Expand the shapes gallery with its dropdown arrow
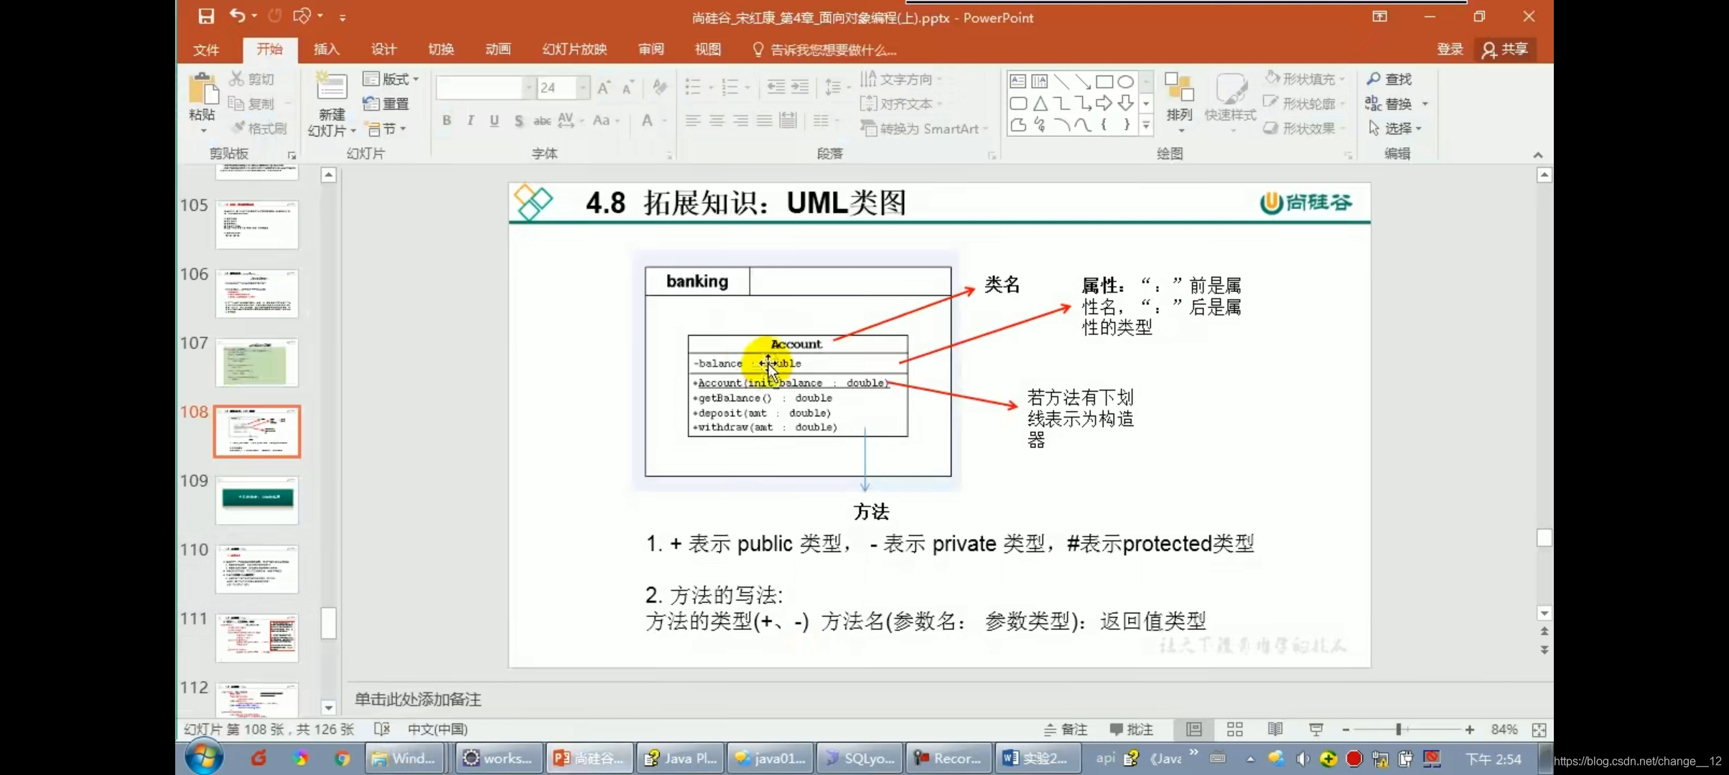The image size is (1729, 775). (x=1146, y=124)
